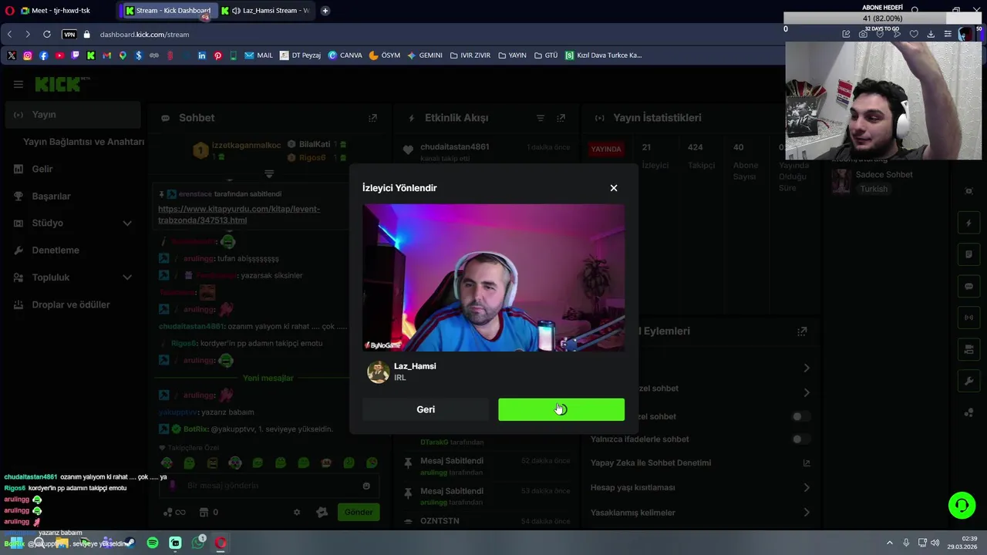The width and height of the screenshot is (987, 555).
Task: Open the Instagram bookmark
Action: [28, 55]
